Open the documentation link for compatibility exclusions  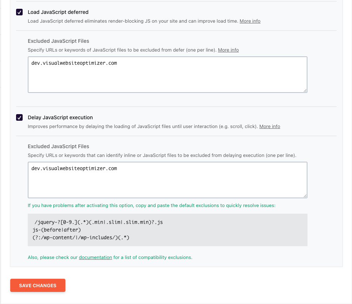[95, 258]
